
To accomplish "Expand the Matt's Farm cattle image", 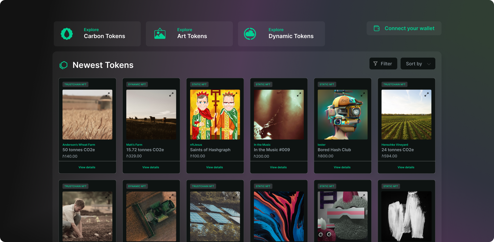I will (171, 95).
